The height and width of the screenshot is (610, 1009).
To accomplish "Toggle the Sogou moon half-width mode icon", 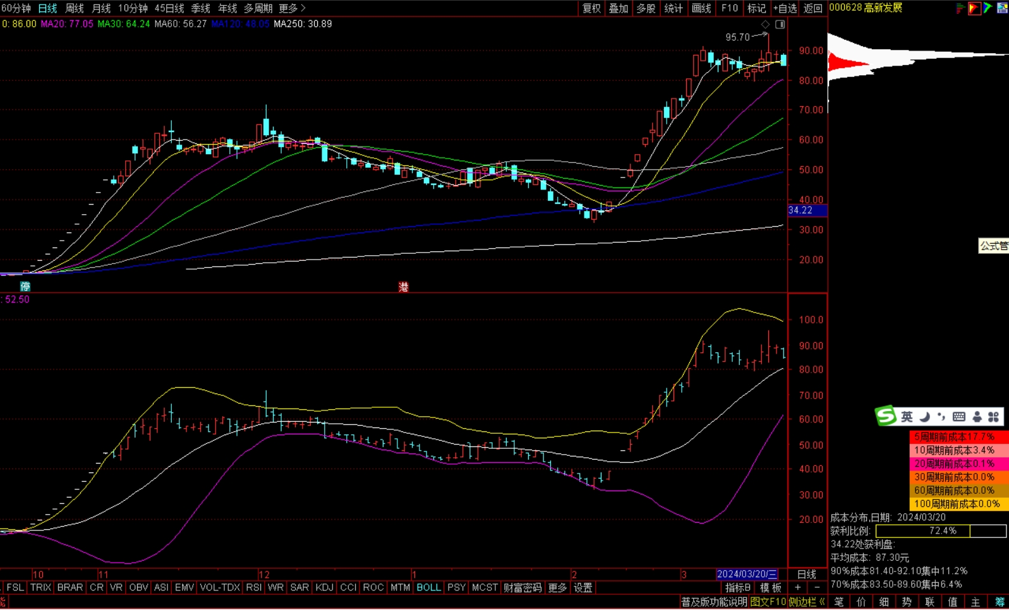I will pos(924,417).
